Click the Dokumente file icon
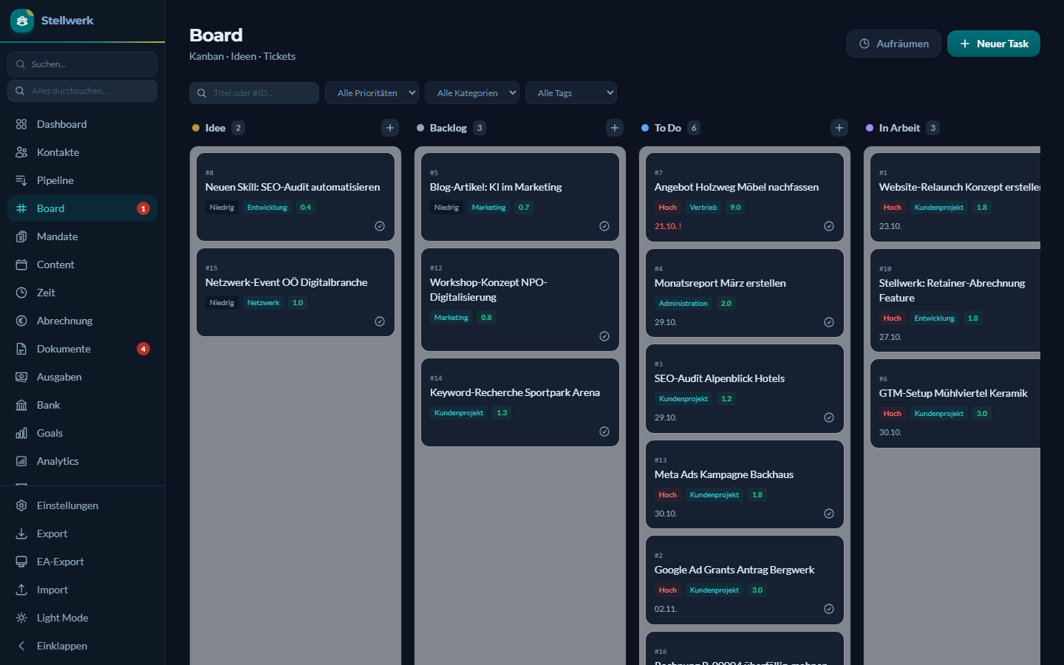This screenshot has height=665, width=1064. click(x=21, y=349)
